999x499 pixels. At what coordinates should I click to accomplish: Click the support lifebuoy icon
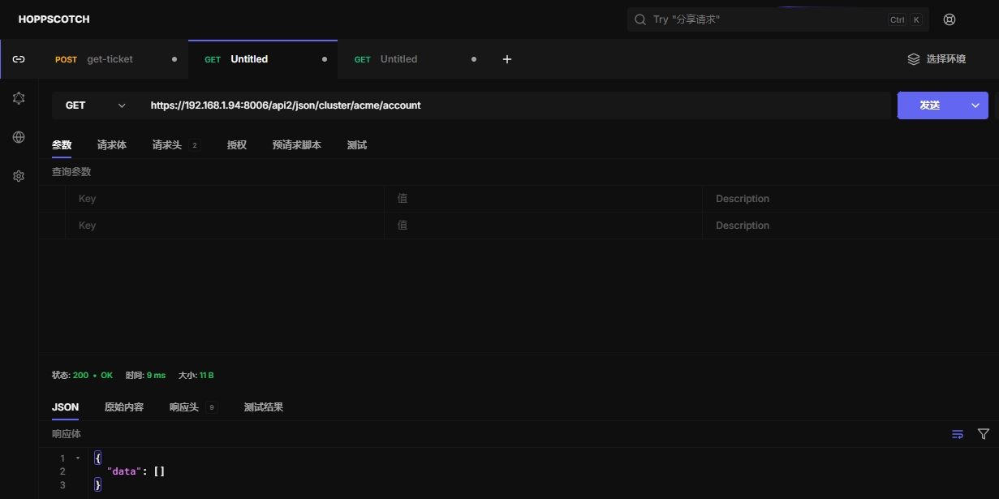(x=949, y=19)
